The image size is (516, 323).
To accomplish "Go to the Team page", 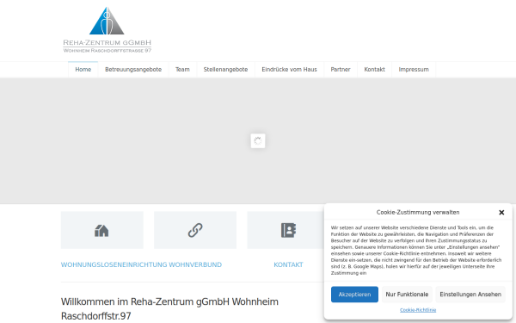I will pyautogui.click(x=182, y=70).
